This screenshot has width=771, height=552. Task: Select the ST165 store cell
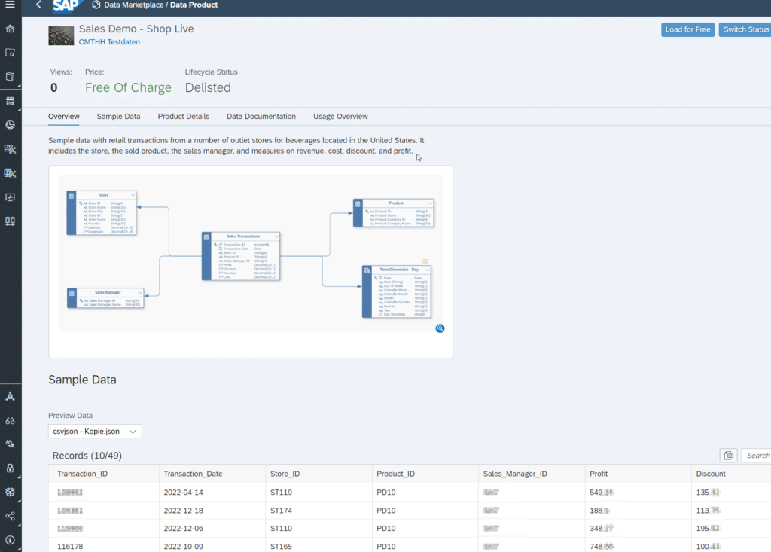(x=318, y=547)
